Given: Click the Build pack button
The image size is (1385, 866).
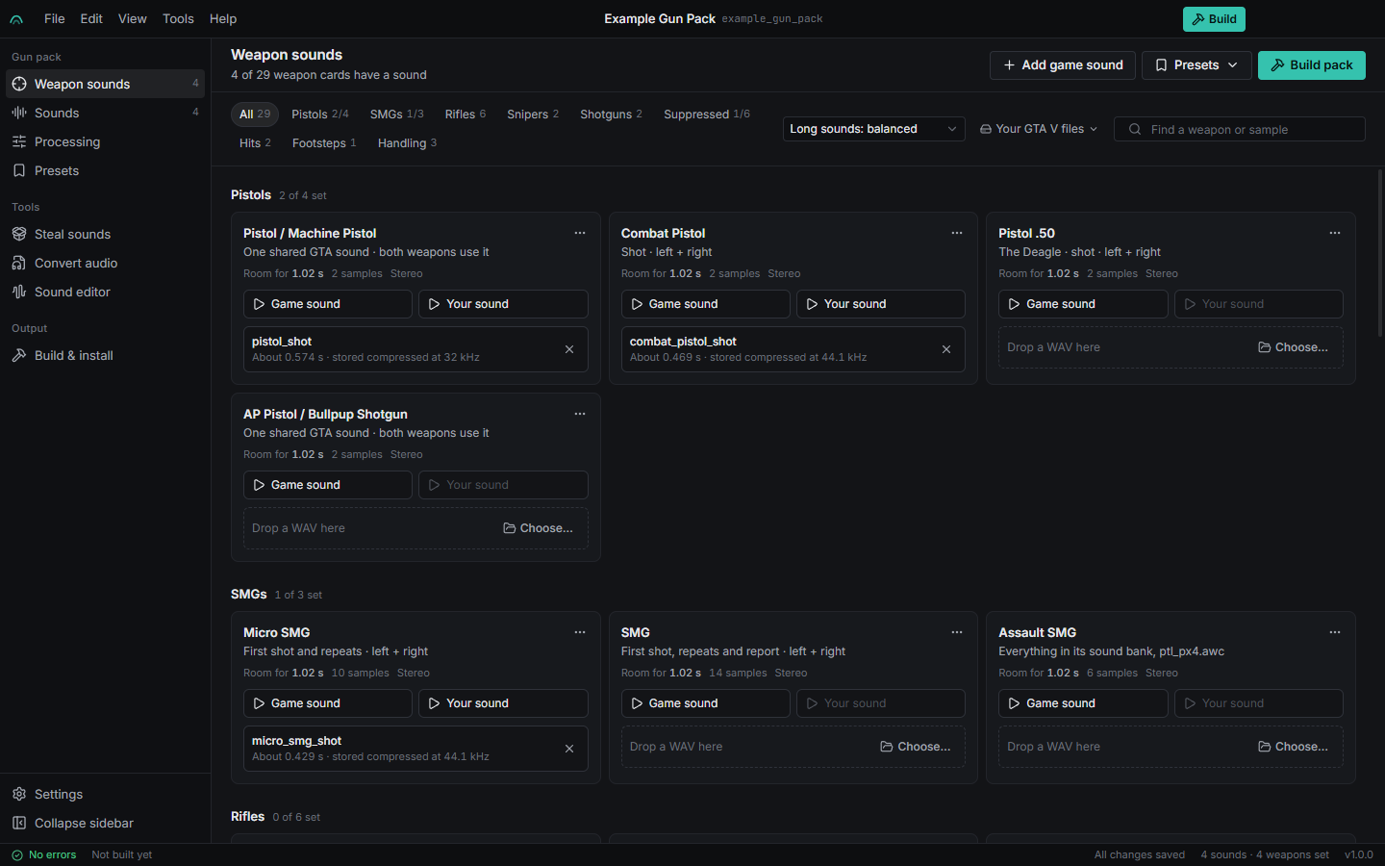Looking at the screenshot, I should (x=1312, y=65).
